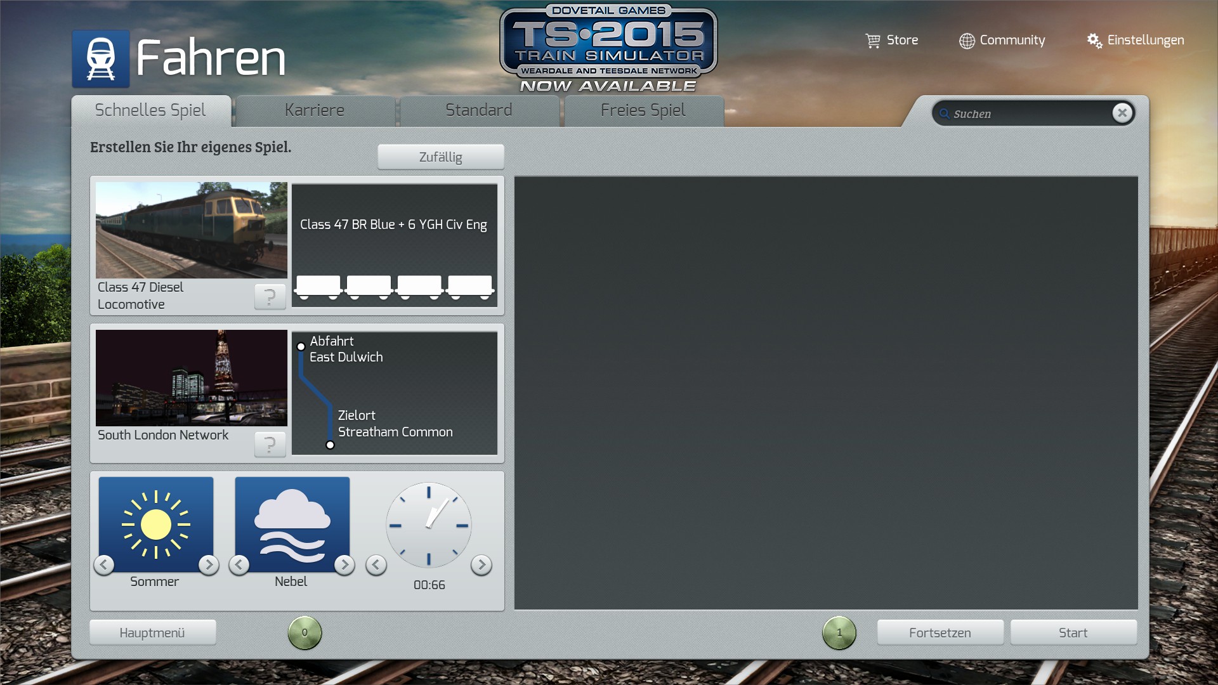
Task: Click the Fahren train icon
Action: [100, 58]
